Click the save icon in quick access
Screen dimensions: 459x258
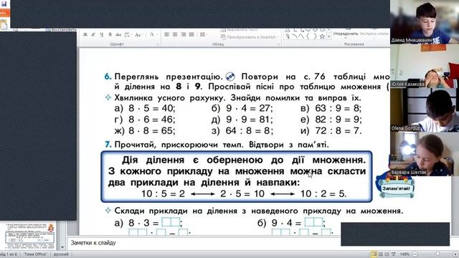[4, 4]
